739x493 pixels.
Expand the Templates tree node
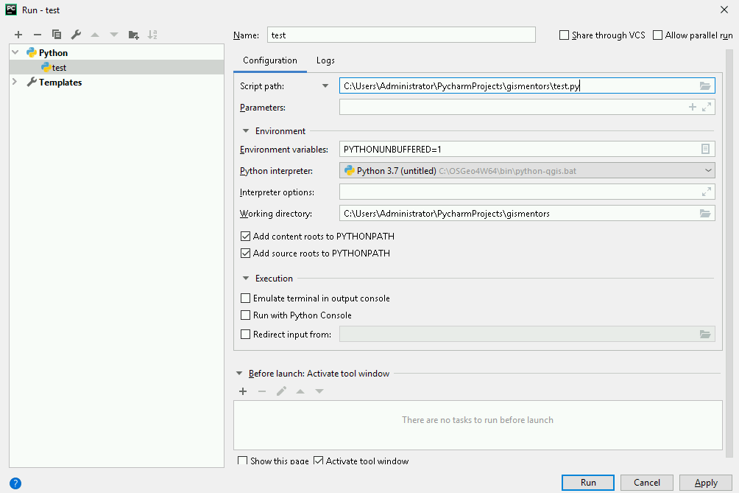tap(13, 82)
